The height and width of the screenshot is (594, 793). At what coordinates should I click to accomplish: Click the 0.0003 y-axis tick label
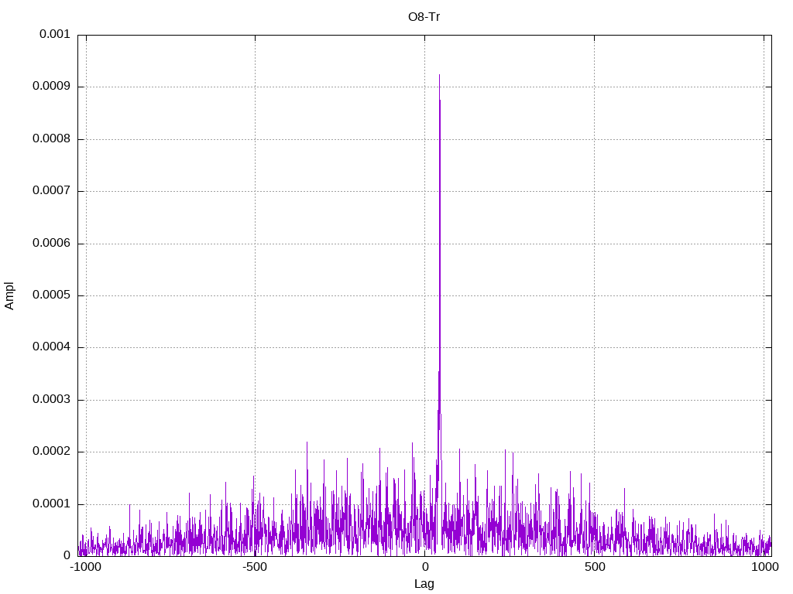click(x=51, y=400)
